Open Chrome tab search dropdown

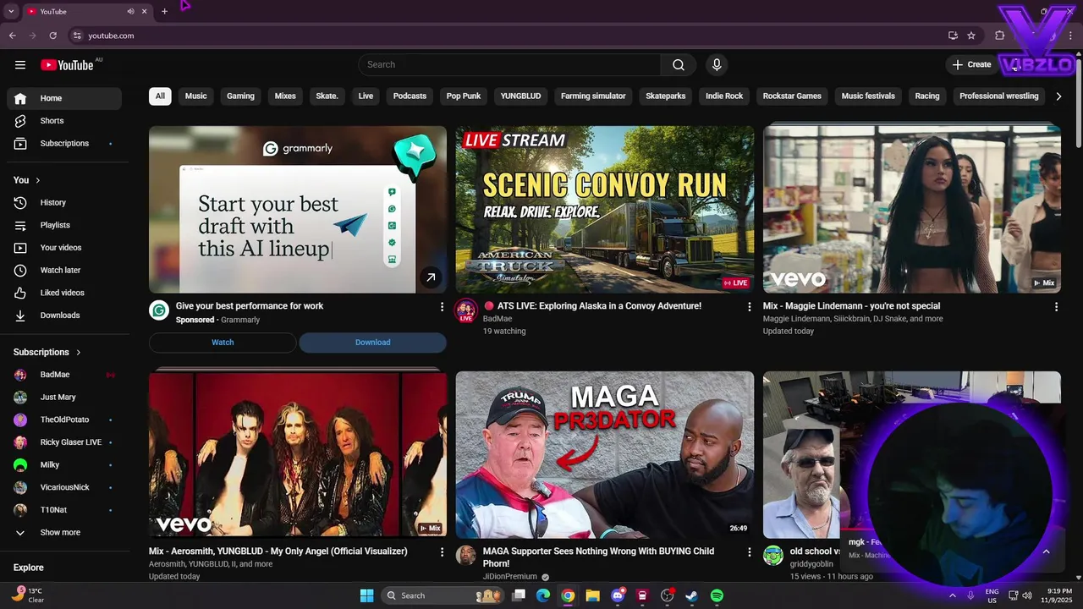(x=11, y=12)
